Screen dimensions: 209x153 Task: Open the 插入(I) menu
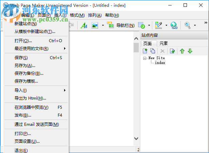(x=60, y=15)
